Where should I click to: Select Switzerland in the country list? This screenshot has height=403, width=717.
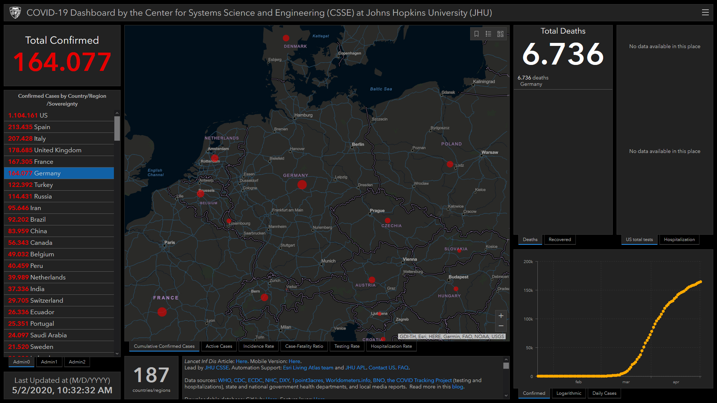tap(59, 300)
